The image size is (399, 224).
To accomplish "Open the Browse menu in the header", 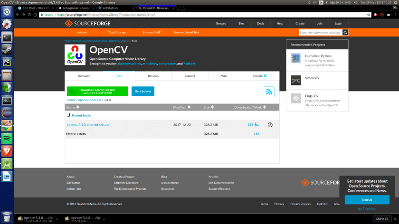I will click(x=221, y=23).
